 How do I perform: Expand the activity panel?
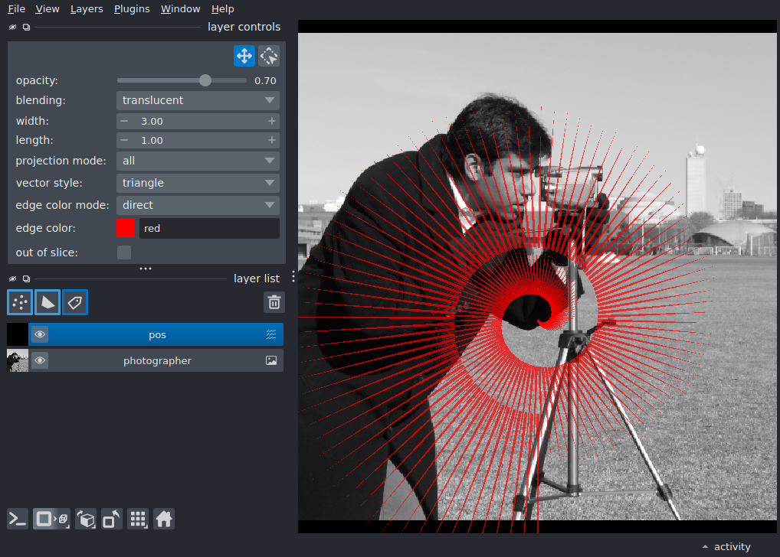click(726, 546)
